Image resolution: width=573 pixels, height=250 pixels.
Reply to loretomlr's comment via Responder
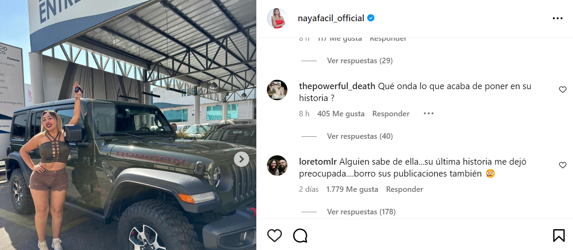point(404,189)
